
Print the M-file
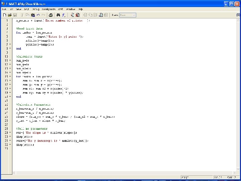51,15
